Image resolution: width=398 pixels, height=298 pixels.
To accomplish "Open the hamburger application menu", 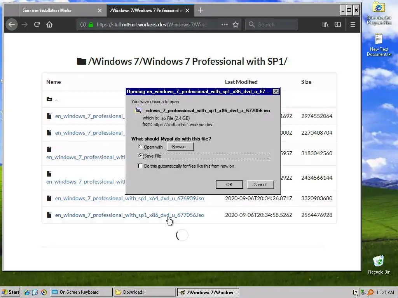I will click(x=353, y=24).
